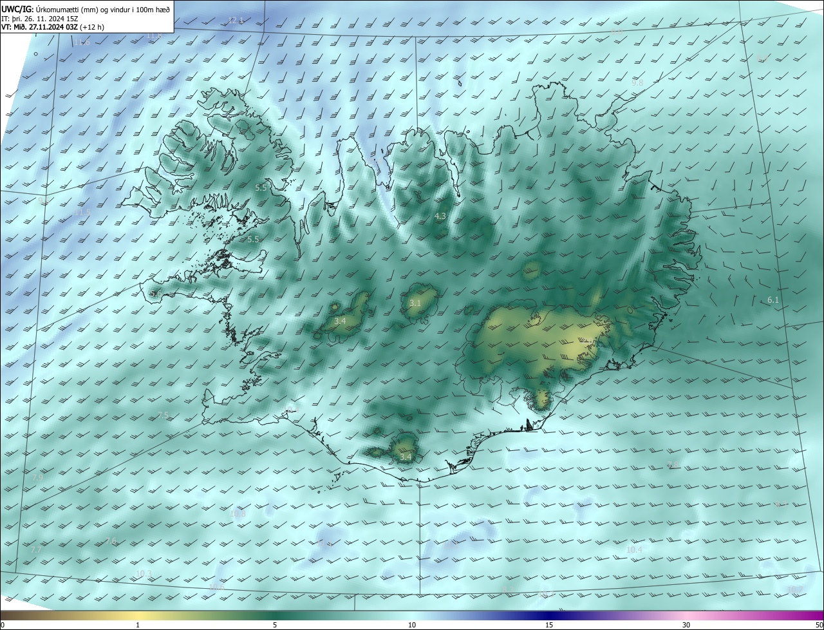This screenshot has height=630, width=824.
Task: Click the 3.4 value beside the 3.1 ice cap
Action: 341,321
